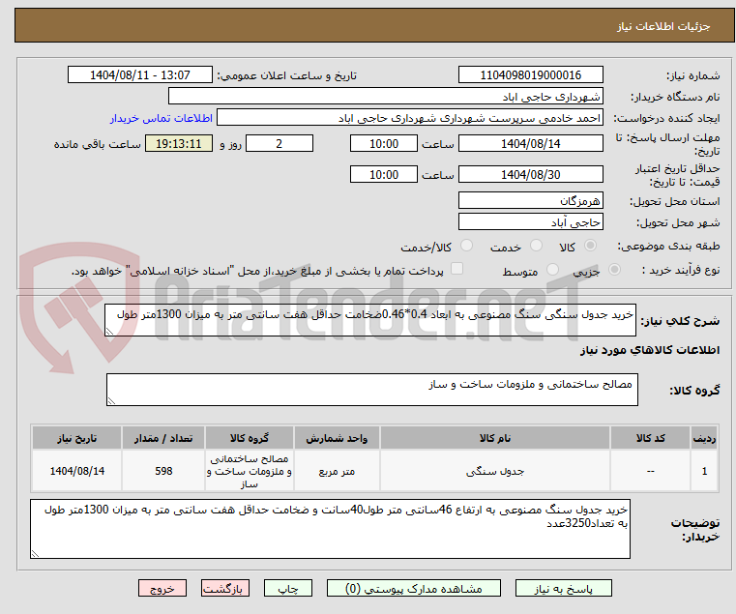The width and height of the screenshot is (736, 614).
Task: Select the جزیی purchase type radio
Action: coord(614,270)
